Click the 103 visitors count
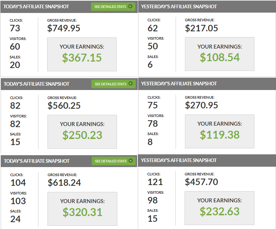 (18, 201)
